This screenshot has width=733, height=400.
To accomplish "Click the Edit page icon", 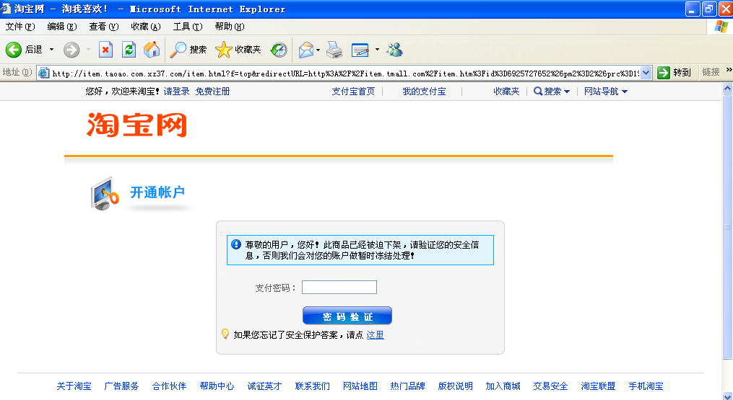I will [360, 50].
